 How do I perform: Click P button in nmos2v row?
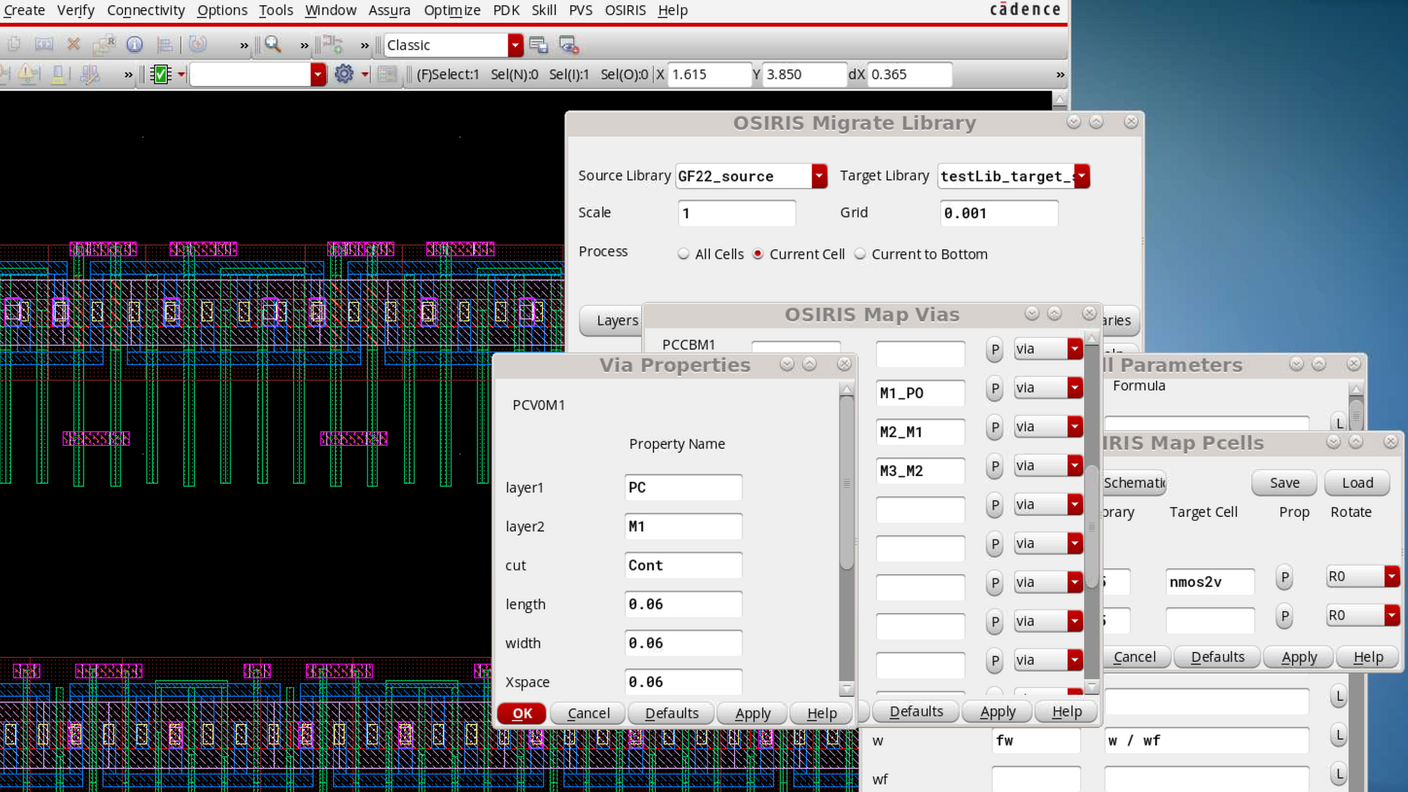pos(1284,577)
